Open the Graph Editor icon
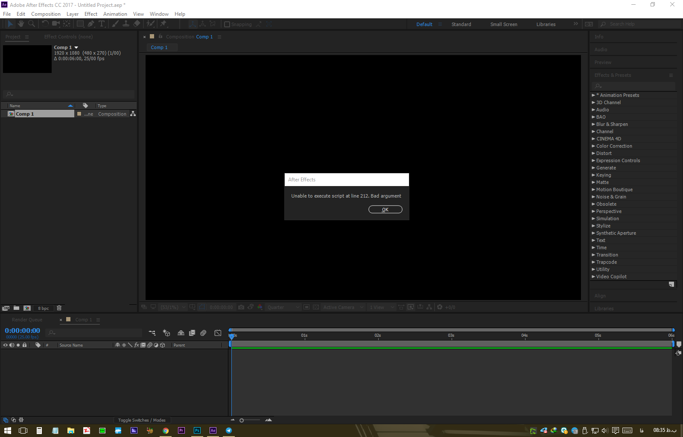Screen dimensions: 683x437 point(218,333)
